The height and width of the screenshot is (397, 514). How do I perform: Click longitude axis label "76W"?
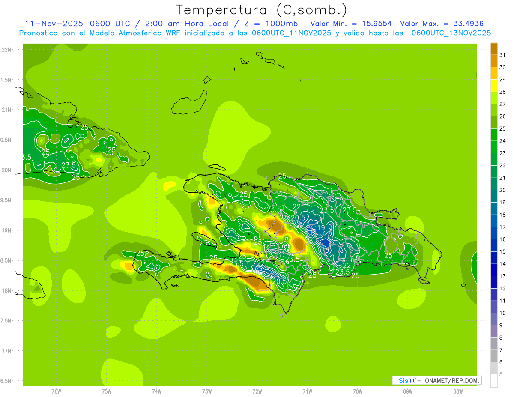[56, 391]
